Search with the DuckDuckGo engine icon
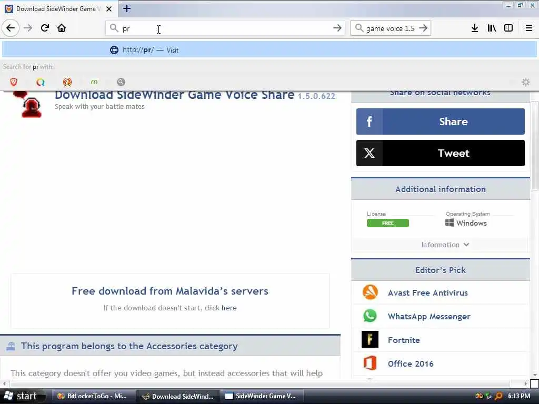The width and height of the screenshot is (539, 404). pyautogui.click(x=67, y=82)
